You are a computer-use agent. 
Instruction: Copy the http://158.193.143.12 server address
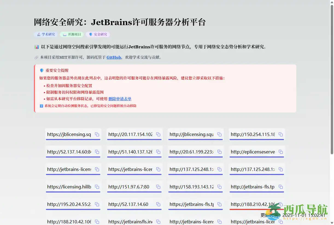(x=219, y=187)
